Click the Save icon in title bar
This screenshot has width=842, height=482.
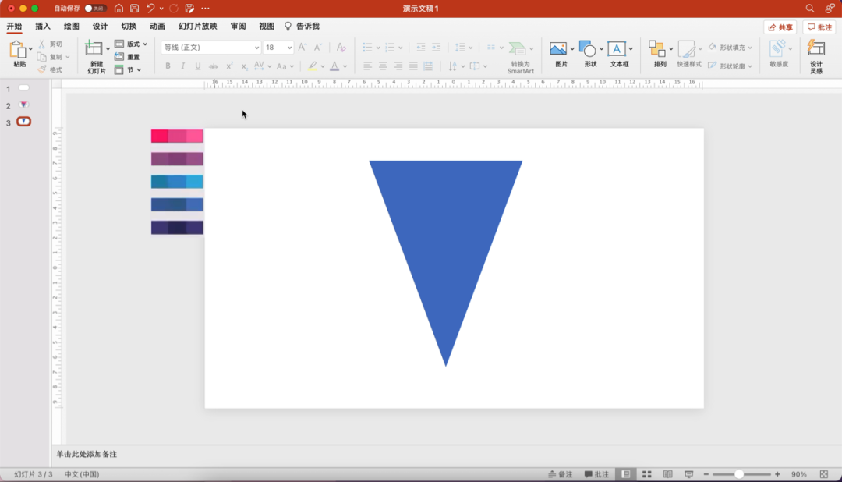click(x=134, y=8)
